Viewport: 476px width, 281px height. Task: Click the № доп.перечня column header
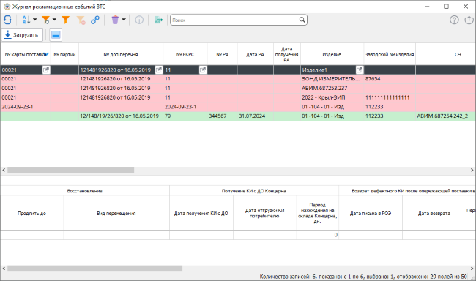coord(121,55)
